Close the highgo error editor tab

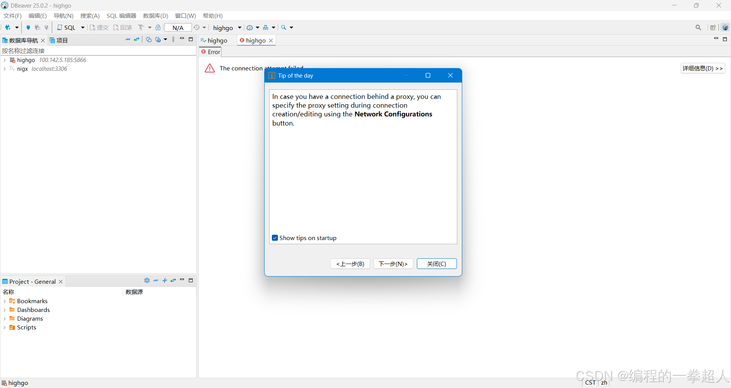[x=271, y=40]
